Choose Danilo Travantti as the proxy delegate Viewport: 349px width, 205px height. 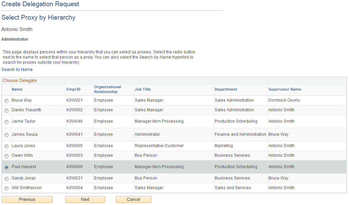click(6, 111)
